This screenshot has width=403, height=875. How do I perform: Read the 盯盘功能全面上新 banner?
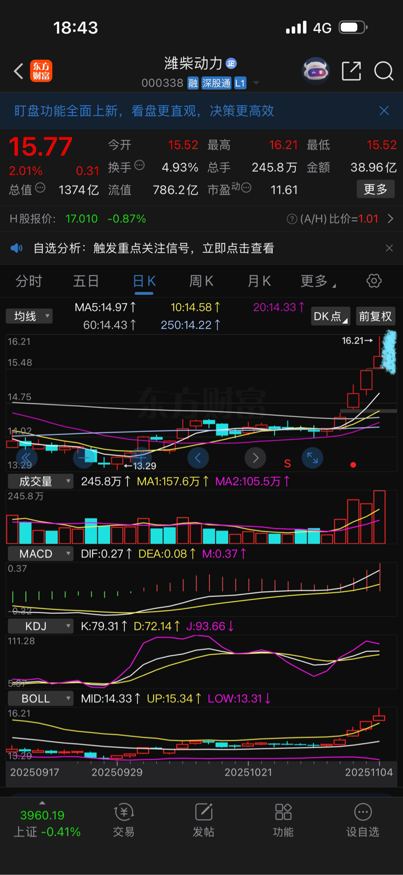tap(144, 111)
